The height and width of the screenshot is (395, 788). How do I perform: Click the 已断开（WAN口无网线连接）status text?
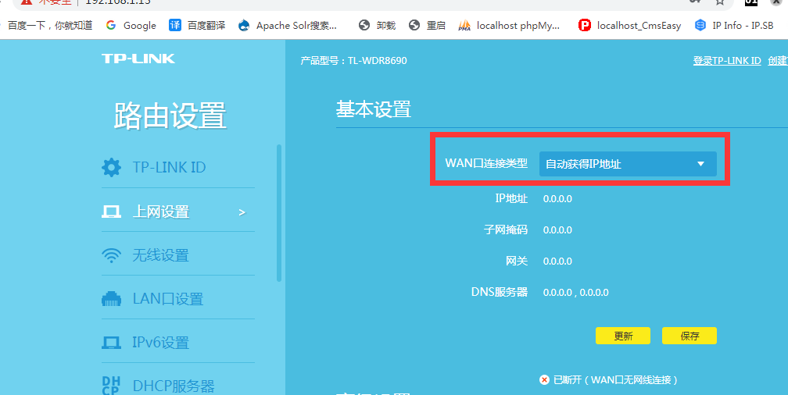pos(616,380)
